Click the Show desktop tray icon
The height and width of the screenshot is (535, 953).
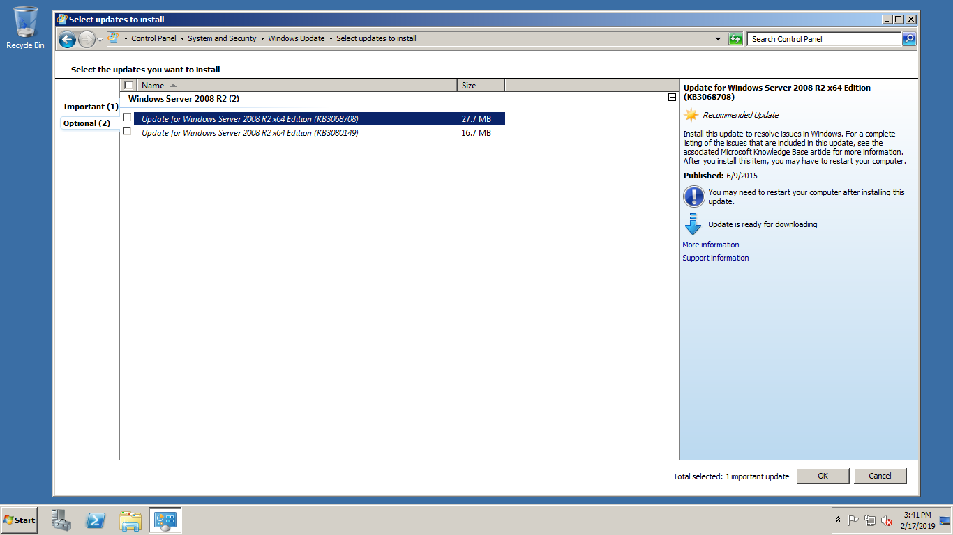[945, 520]
